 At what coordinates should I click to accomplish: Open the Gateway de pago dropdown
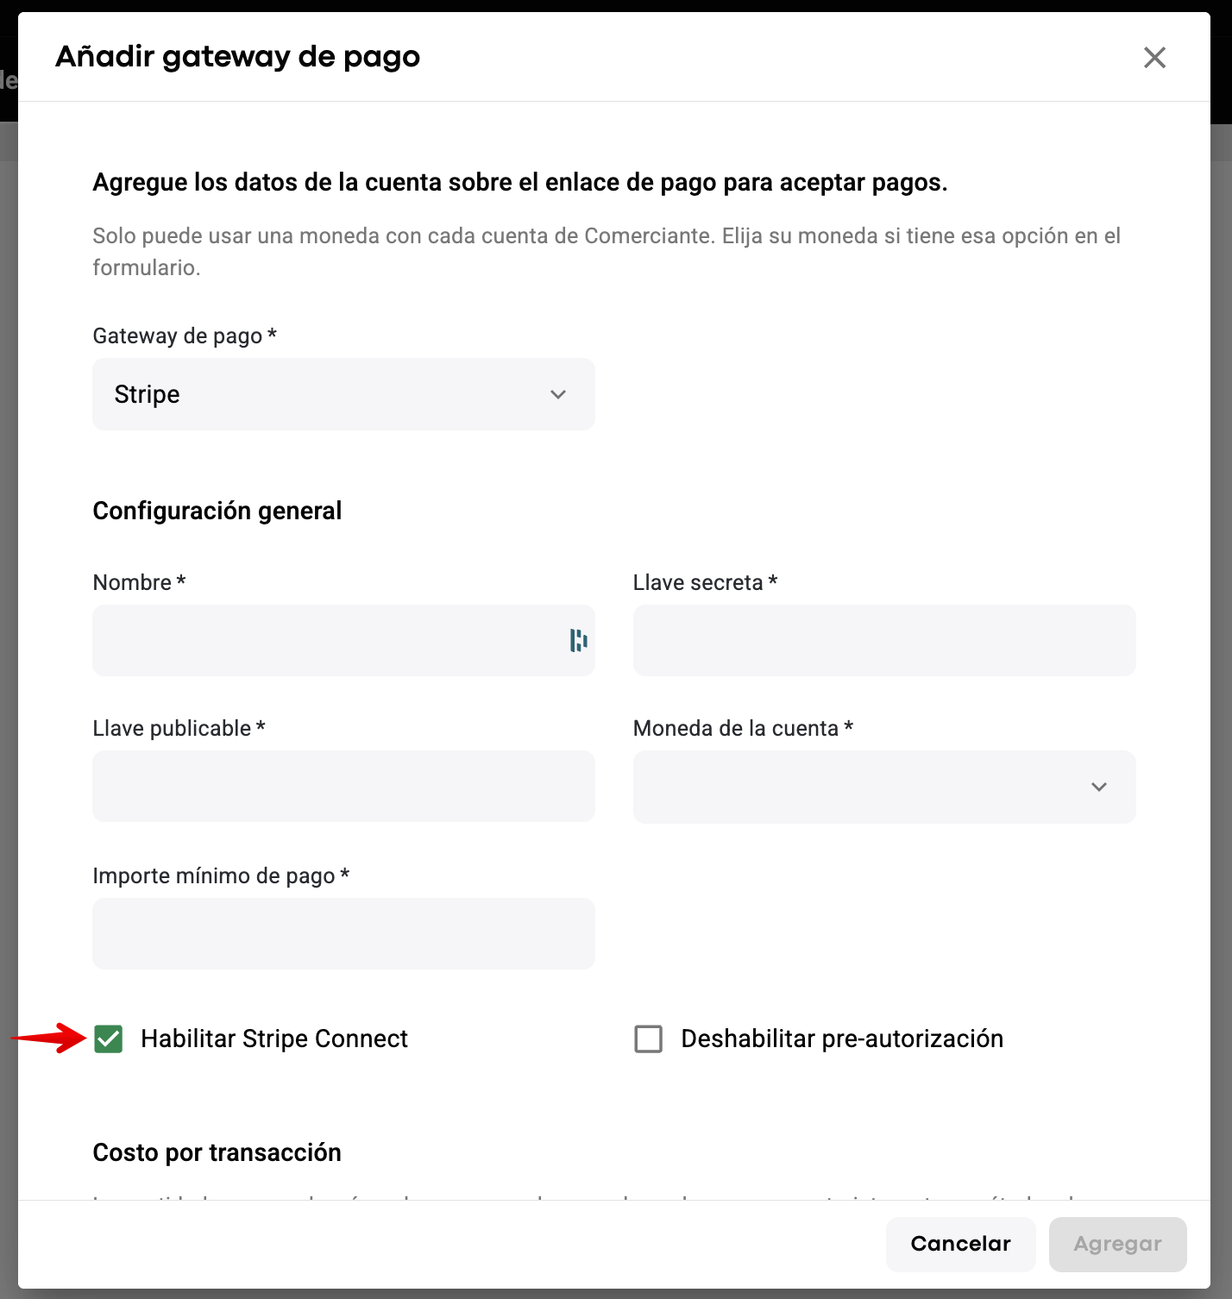click(x=343, y=394)
